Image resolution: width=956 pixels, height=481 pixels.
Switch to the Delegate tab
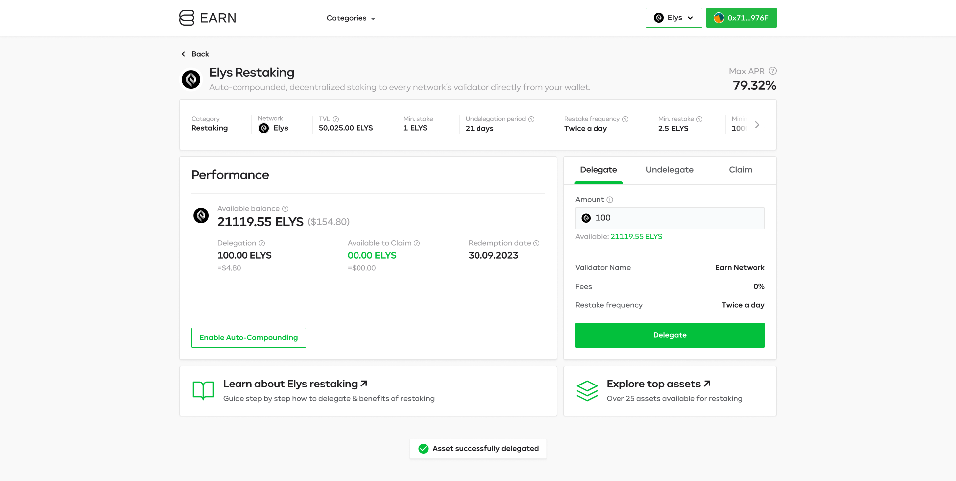pos(598,170)
